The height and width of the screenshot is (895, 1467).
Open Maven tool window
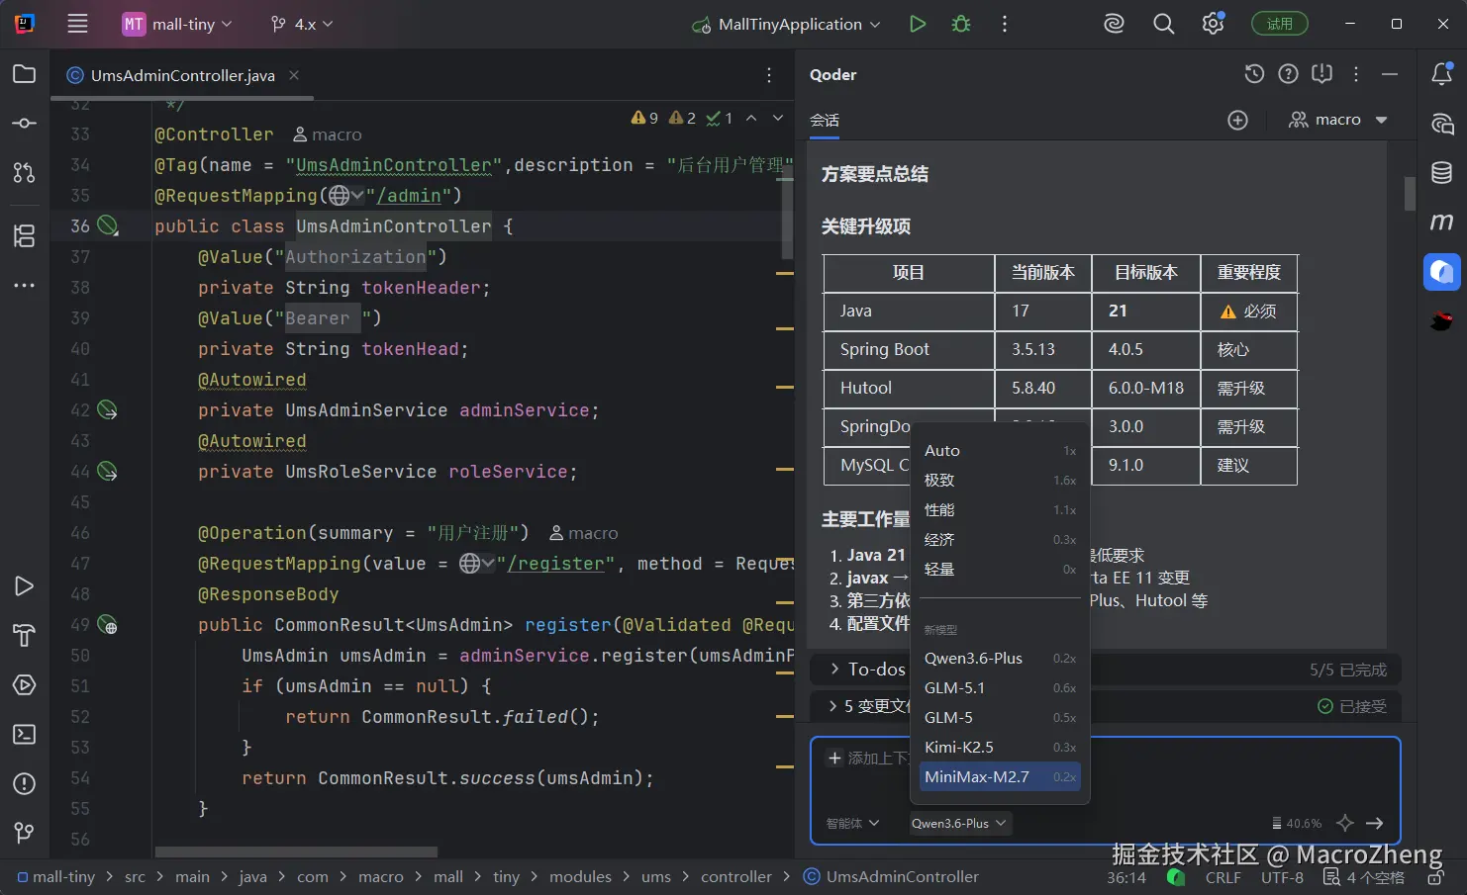(x=1442, y=223)
